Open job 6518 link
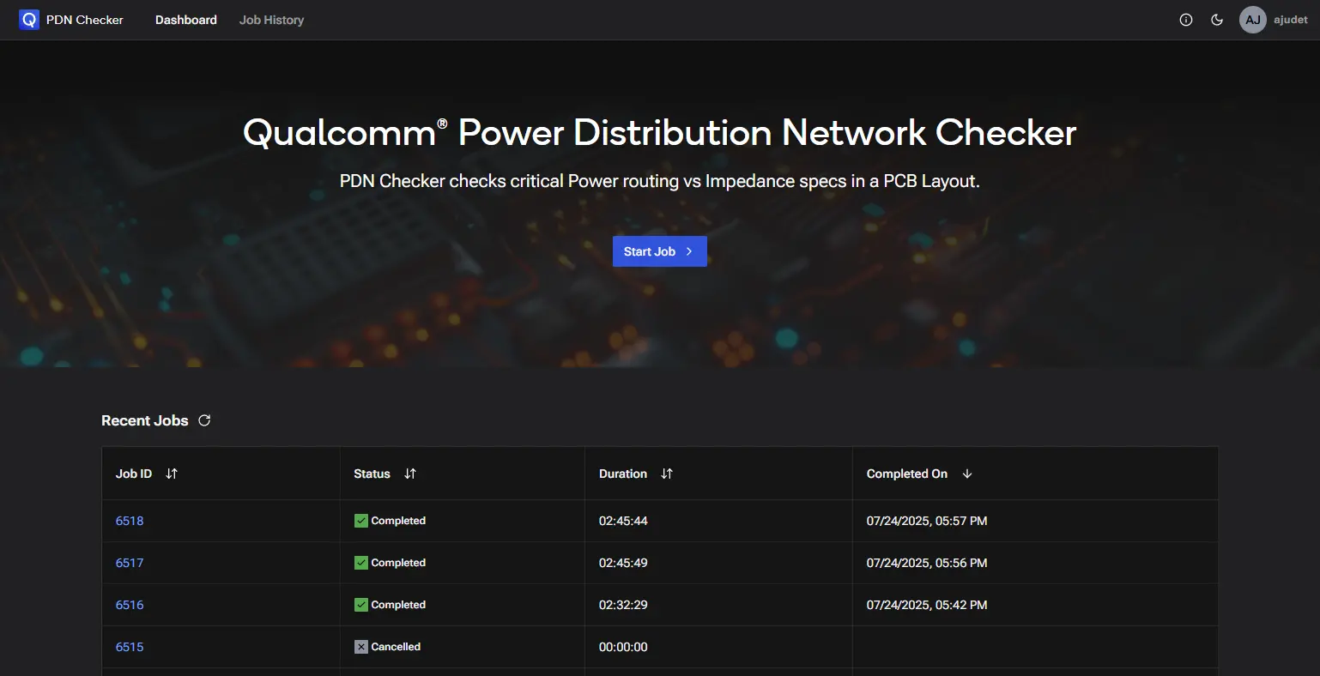This screenshot has height=676, width=1320. point(130,521)
